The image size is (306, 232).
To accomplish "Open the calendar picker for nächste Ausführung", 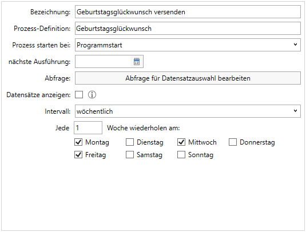I will 137,62.
